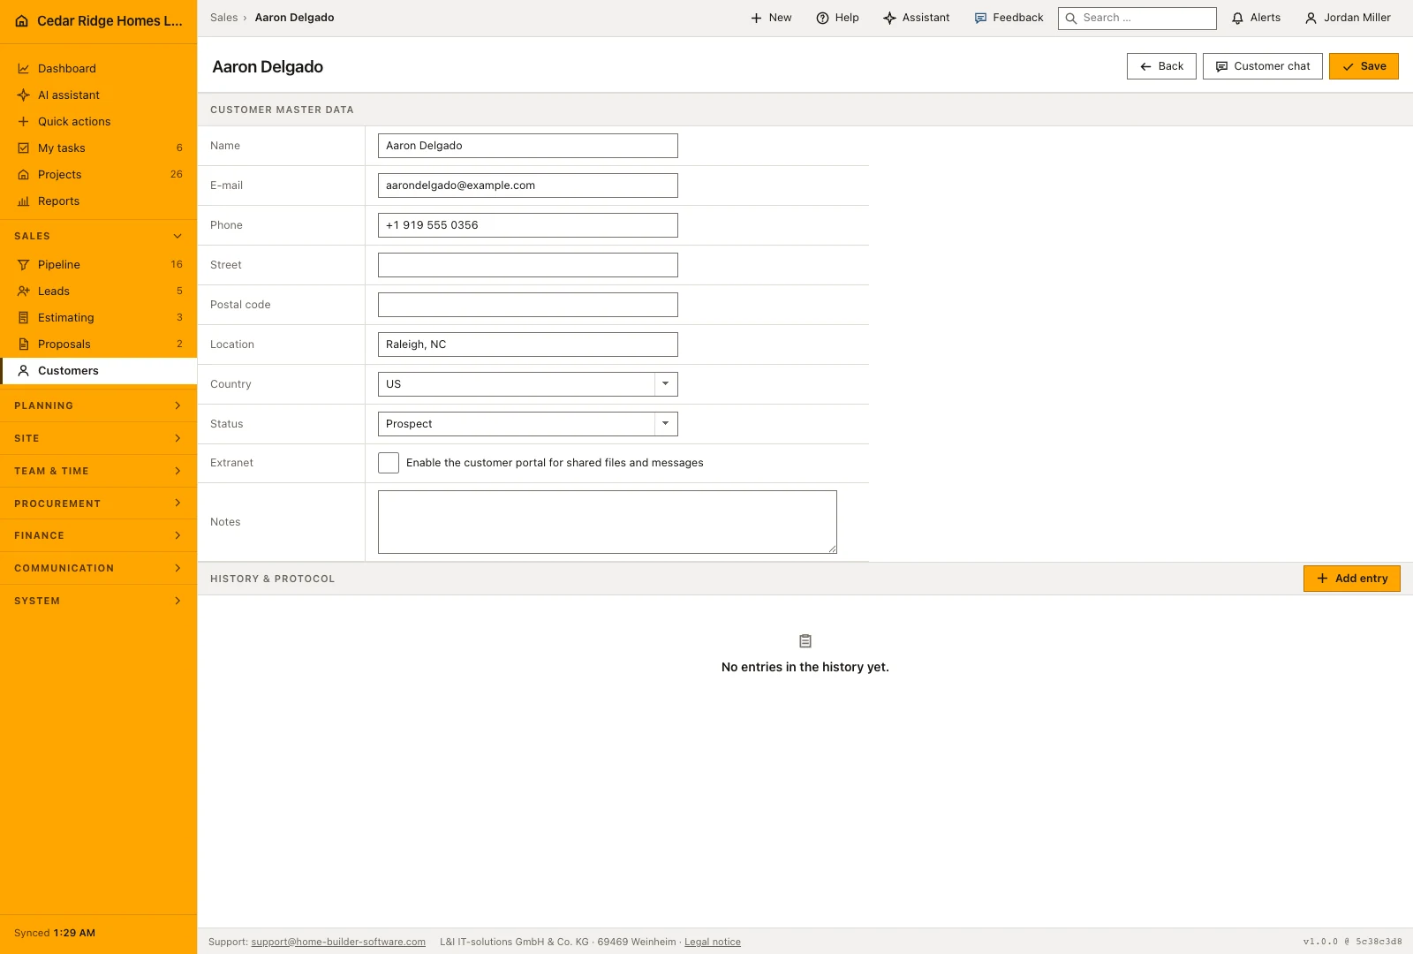The width and height of the screenshot is (1413, 954).
Task: Click the My tasks checkbox icon
Action: (24, 148)
